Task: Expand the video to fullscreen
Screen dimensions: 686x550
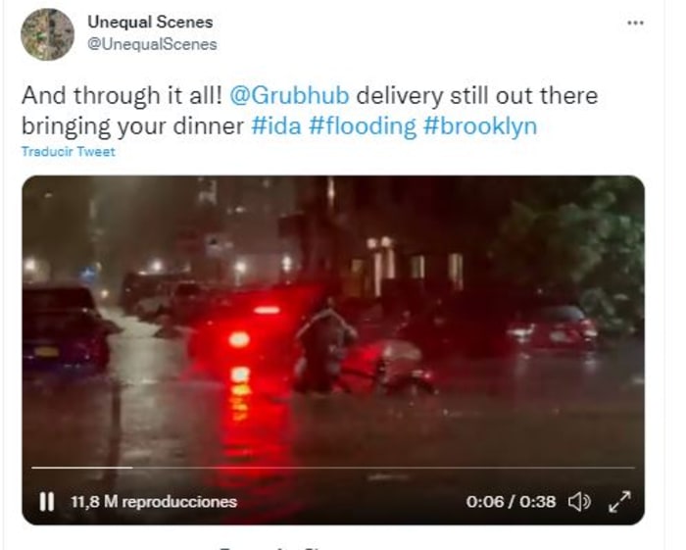Action: [x=619, y=501]
